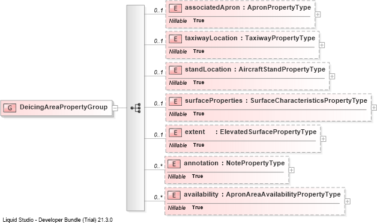Select standLocation : AircraftStandPropertyType text
Viewport: 377px width, 223px height.
[255, 70]
